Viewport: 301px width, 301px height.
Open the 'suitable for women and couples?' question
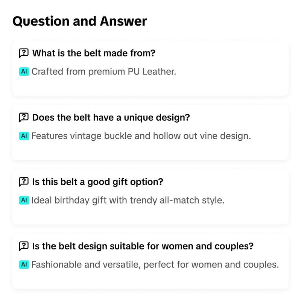pos(143,246)
